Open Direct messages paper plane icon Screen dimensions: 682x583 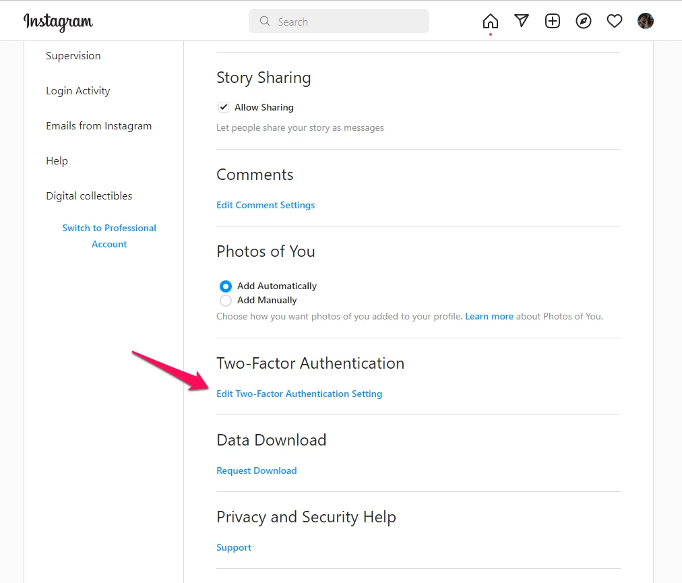(522, 21)
